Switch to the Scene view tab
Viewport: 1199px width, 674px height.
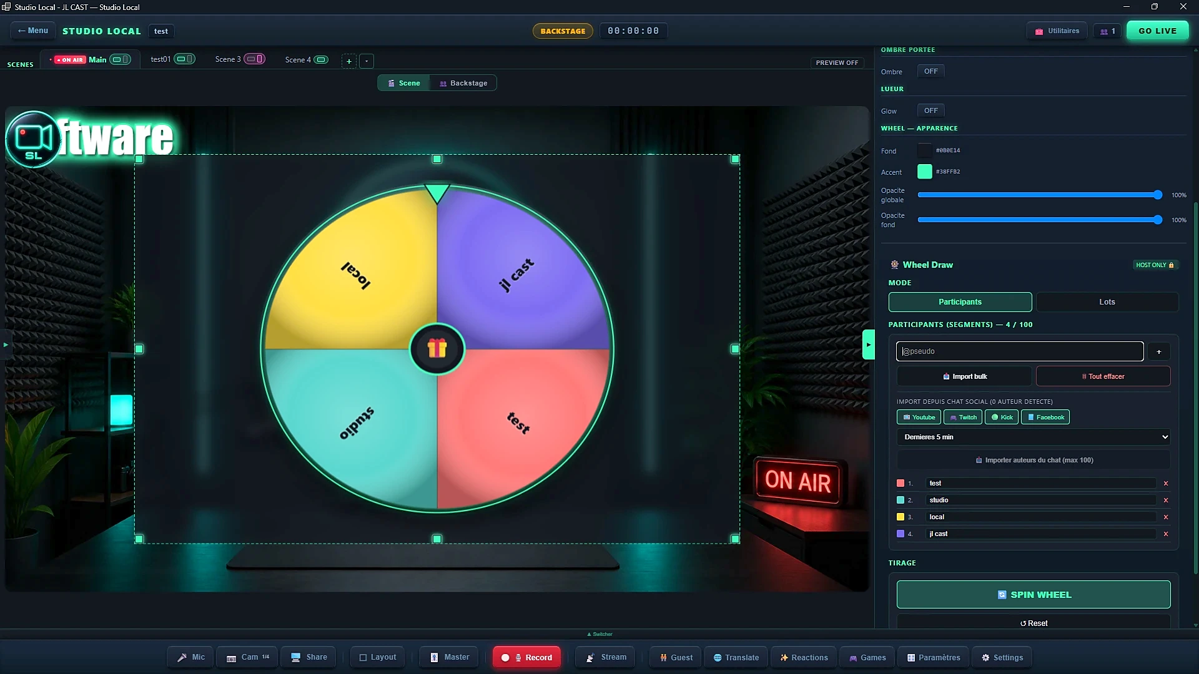(x=403, y=83)
